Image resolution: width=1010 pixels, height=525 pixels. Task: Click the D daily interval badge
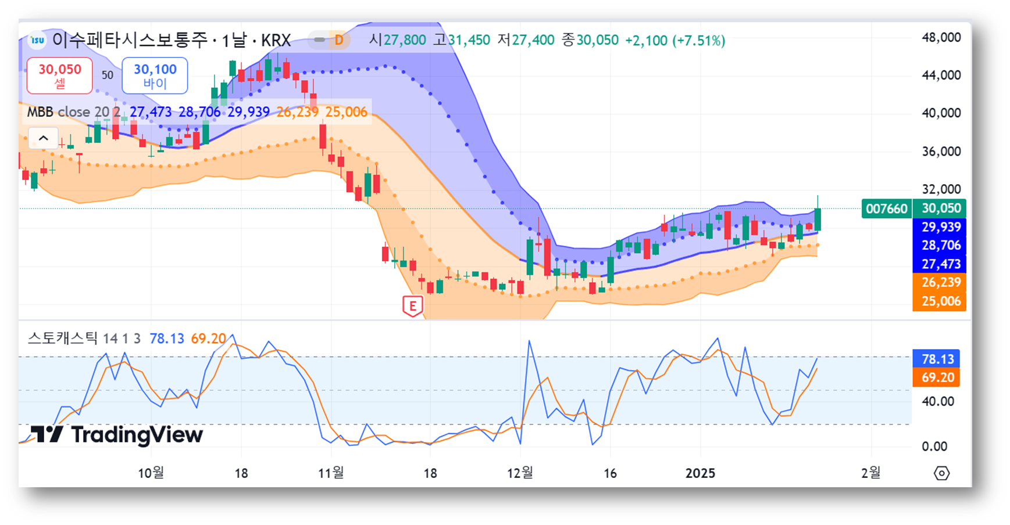coord(338,40)
